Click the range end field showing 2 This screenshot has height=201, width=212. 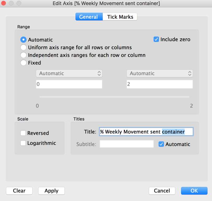[x=160, y=84]
